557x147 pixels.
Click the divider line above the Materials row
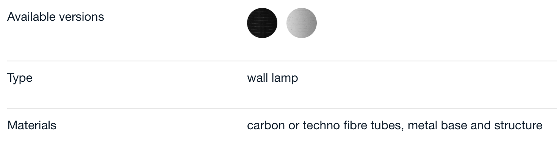click(282, 108)
